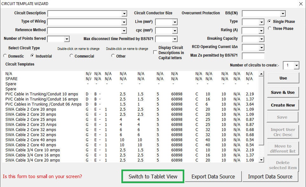Select the Domestic circuit type
Viewport: 306px width, 187px height.
point(5,56)
